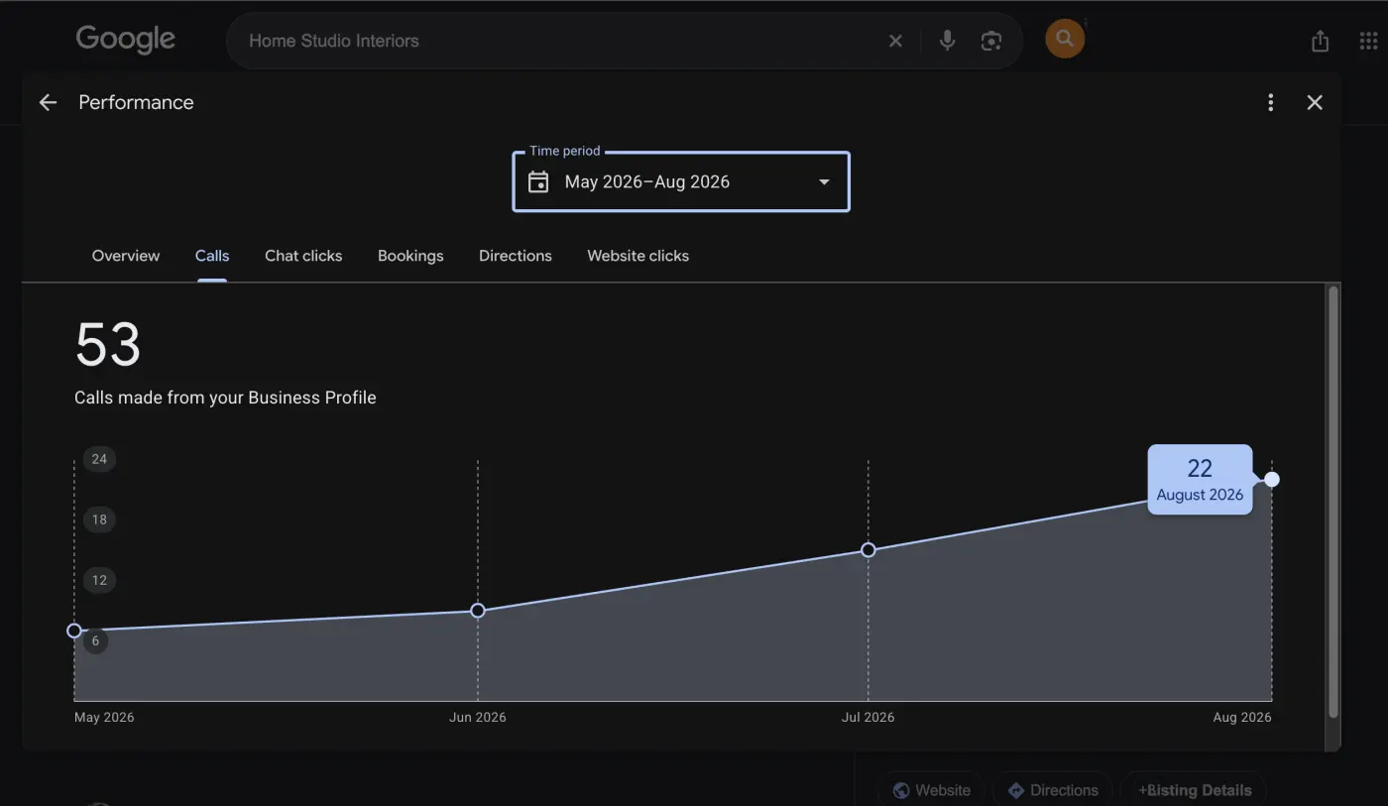Expand the Time period dropdown arrow
Screen dimensions: 1388x806
[824, 181]
